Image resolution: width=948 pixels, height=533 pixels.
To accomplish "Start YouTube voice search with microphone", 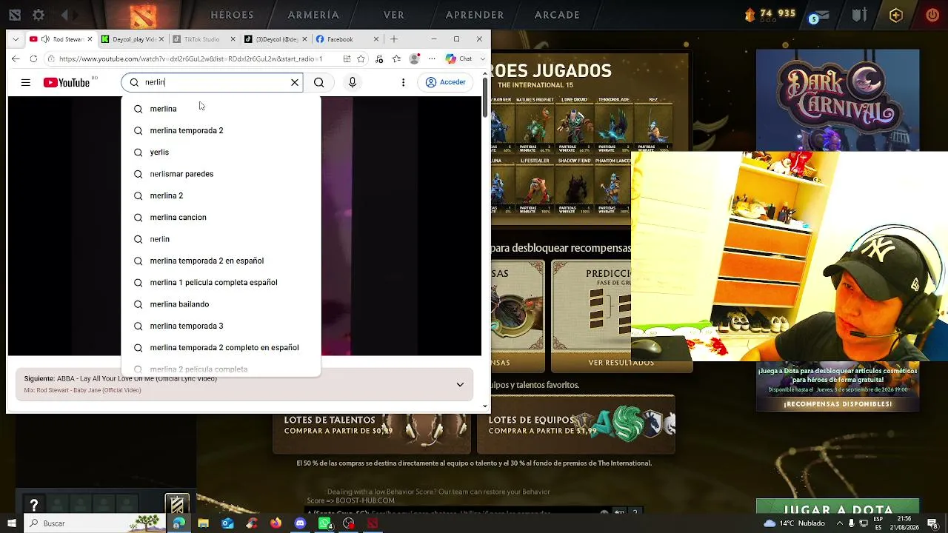I will (353, 82).
